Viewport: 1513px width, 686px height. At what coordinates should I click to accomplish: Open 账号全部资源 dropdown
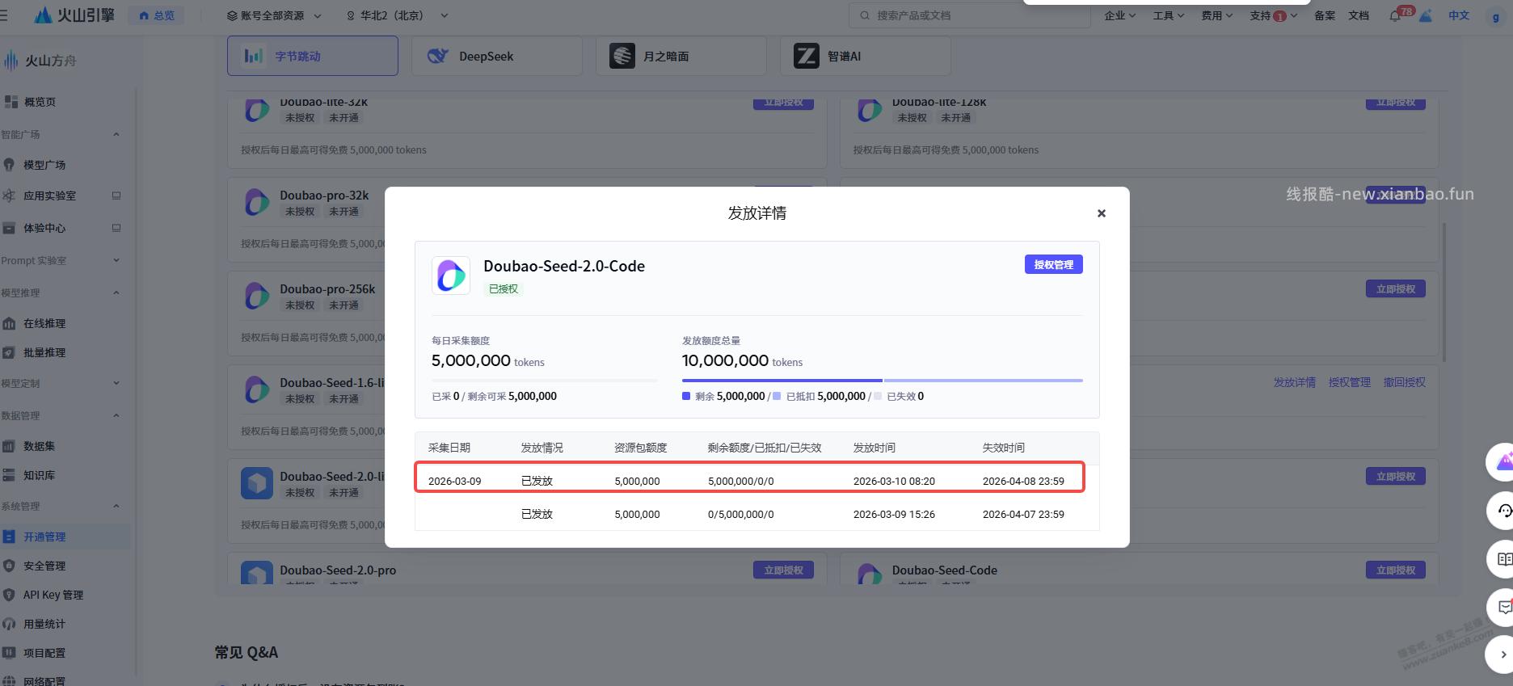pyautogui.click(x=274, y=15)
